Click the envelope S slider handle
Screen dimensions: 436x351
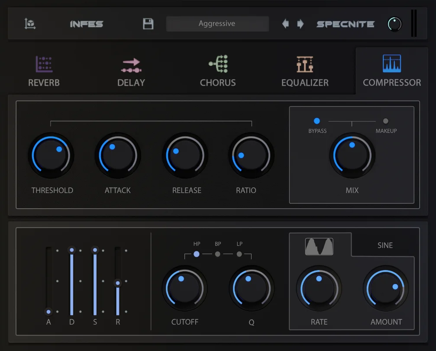coord(95,250)
